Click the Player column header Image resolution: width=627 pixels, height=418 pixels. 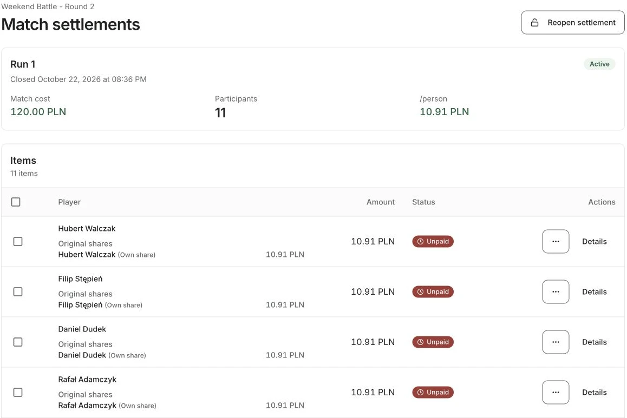(x=69, y=202)
